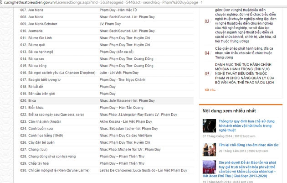Image resolution: width=287 pixels, height=183 pixels.
Task: Click song row 025 'Cành hoa trắng (1949)'
Action: coord(46,136)
